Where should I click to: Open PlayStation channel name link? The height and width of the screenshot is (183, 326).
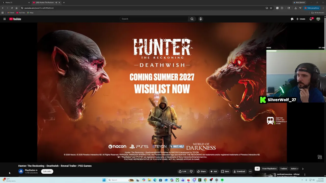(x=30, y=170)
